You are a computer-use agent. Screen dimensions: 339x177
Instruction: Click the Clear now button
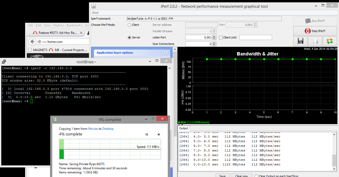click(x=242, y=176)
